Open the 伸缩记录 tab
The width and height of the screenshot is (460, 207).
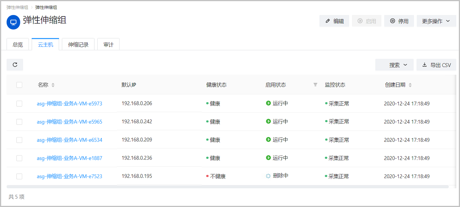[78, 45]
